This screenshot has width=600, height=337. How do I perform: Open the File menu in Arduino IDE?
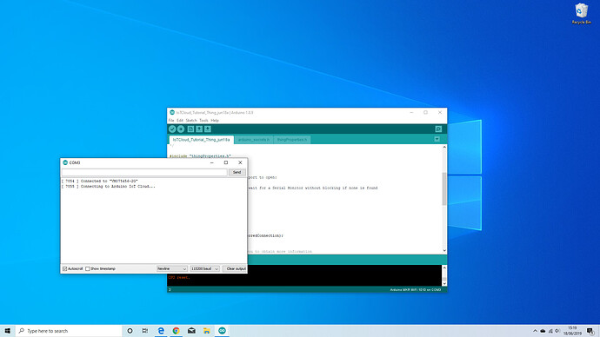point(171,121)
